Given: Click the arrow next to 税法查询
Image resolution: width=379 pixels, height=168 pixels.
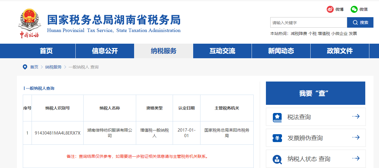Looking at the screenshot, I should coord(356,116).
